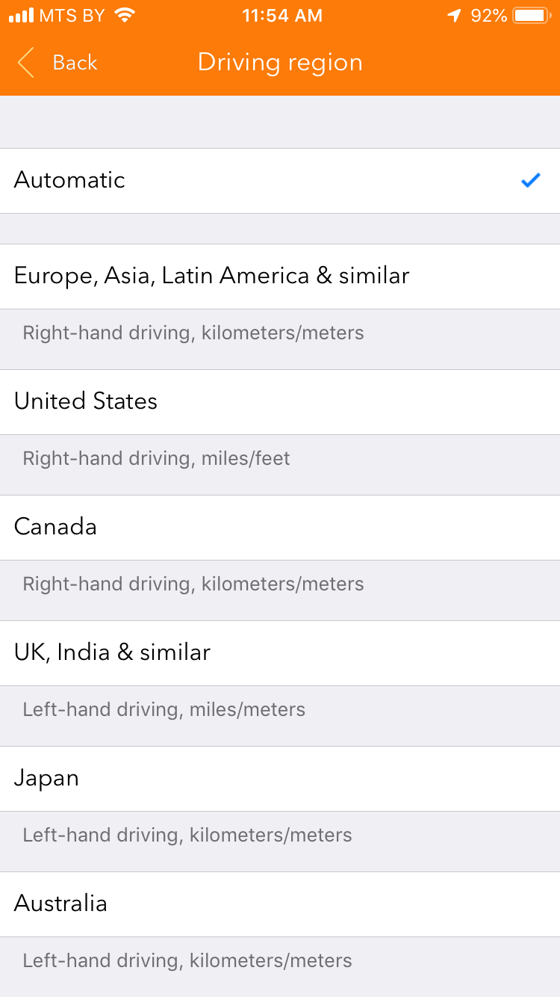Select the Automatic driving region option
The image size is (560, 997).
280,181
